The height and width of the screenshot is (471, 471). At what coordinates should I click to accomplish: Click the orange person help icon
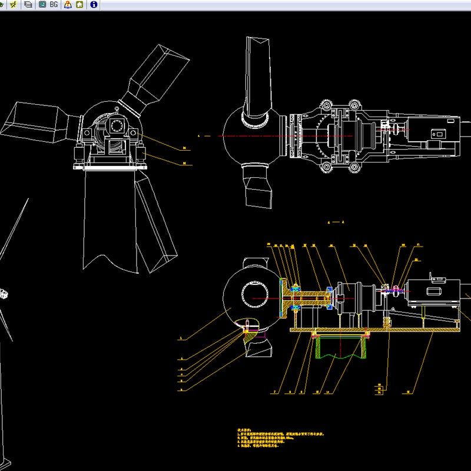point(68,5)
